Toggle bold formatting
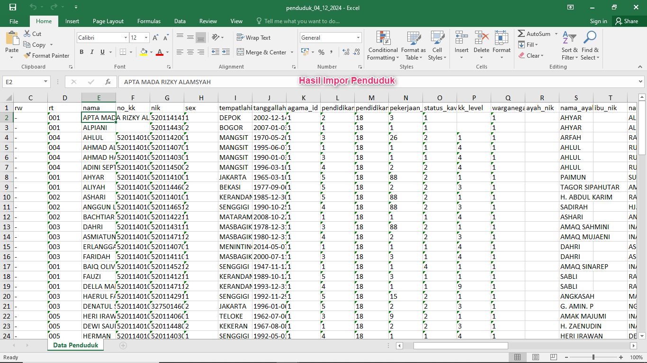 81,52
